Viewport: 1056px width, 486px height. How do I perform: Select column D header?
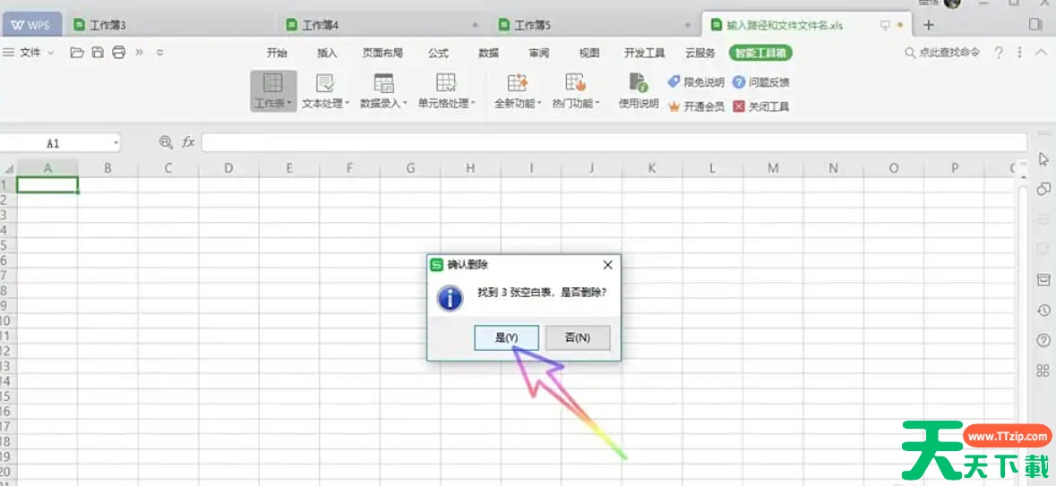[228, 168]
